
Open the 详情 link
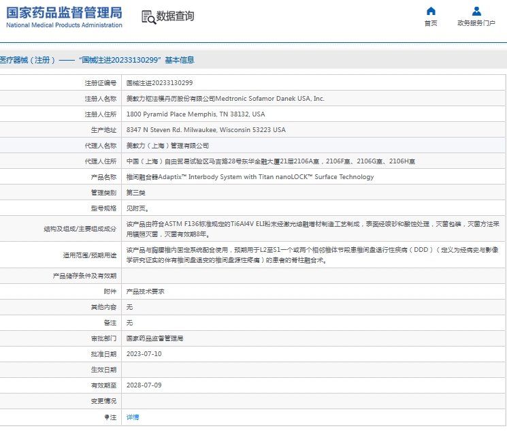pos(132,417)
